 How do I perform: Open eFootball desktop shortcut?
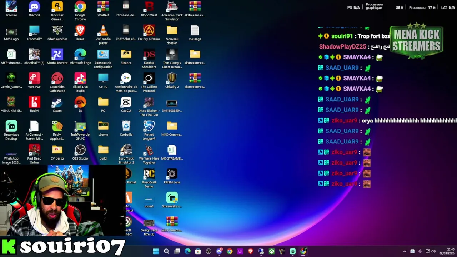tap(34, 33)
